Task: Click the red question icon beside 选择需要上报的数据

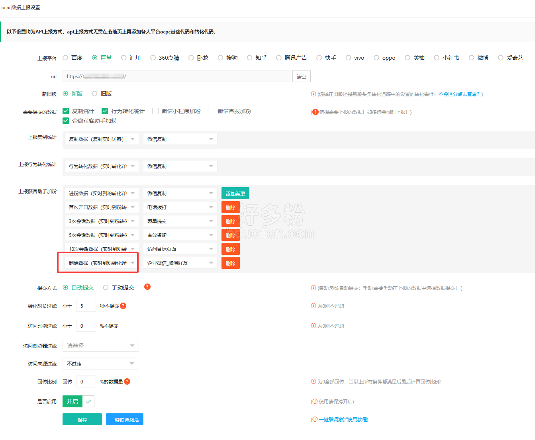Action: (x=316, y=112)
